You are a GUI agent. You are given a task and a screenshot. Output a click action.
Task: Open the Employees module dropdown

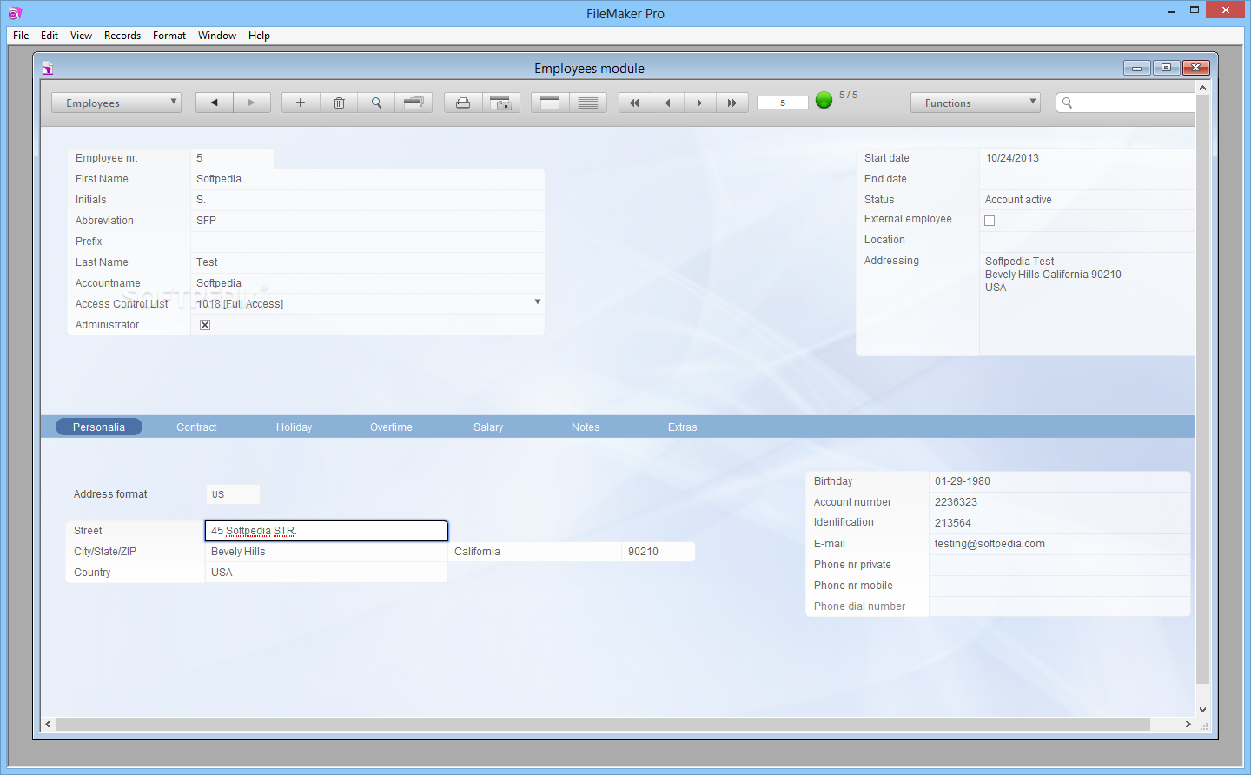[116, 103]
